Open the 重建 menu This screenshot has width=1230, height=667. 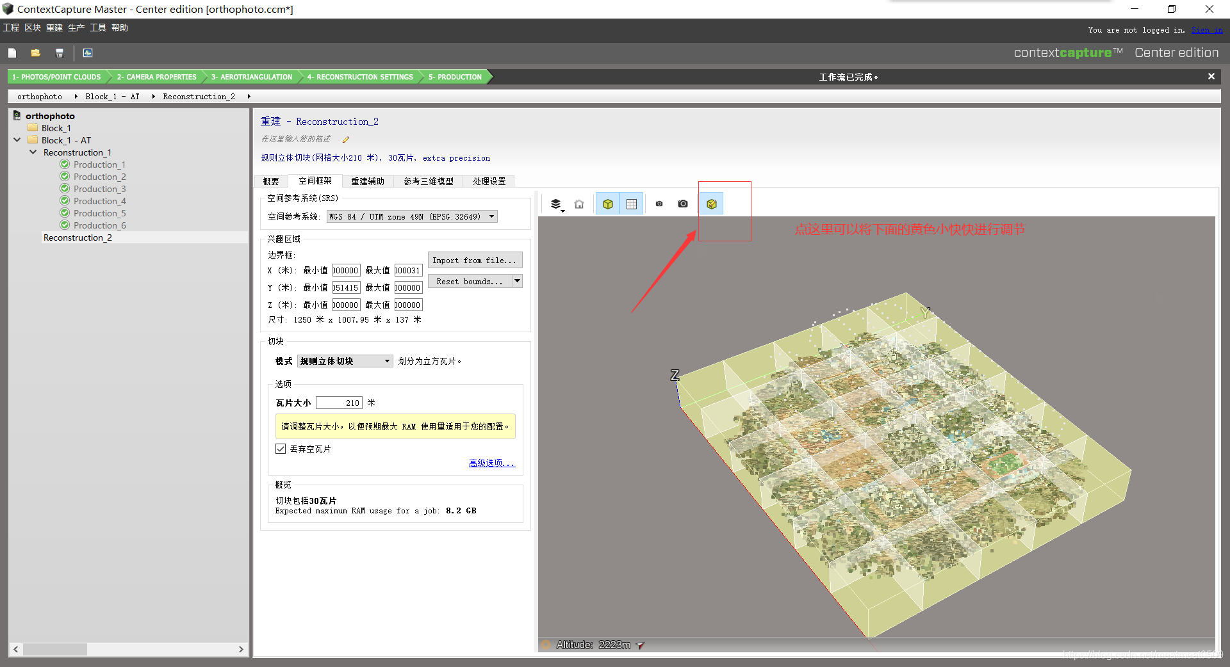(x=54, y=28)
